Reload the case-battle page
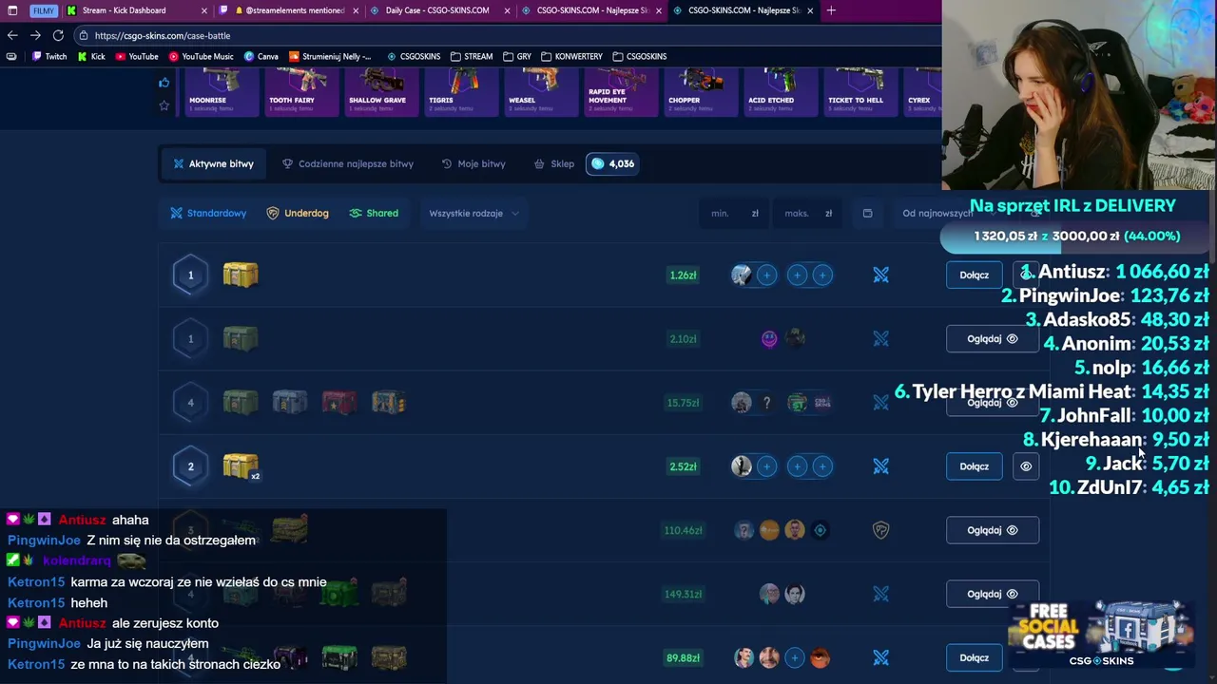Image resolution: width=1217 pixels, height=684 pixels. [x=58, y=35]
